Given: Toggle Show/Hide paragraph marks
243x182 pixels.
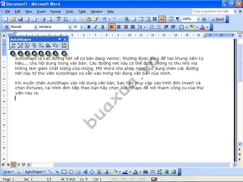Looking at the screenshot, I should pos(178,19).
